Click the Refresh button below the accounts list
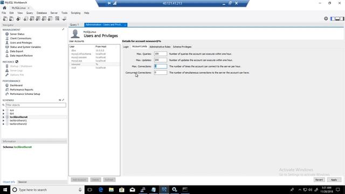The image size is (345, 194). 109,179
